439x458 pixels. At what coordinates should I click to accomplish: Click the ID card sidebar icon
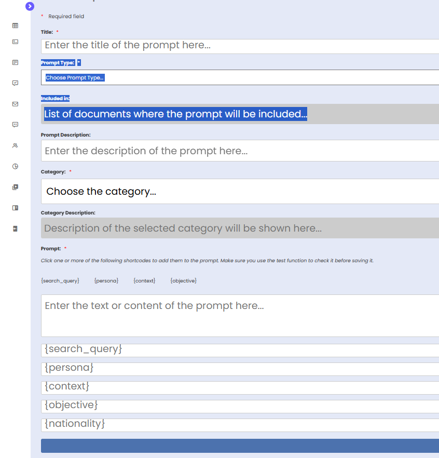(15, 42)
